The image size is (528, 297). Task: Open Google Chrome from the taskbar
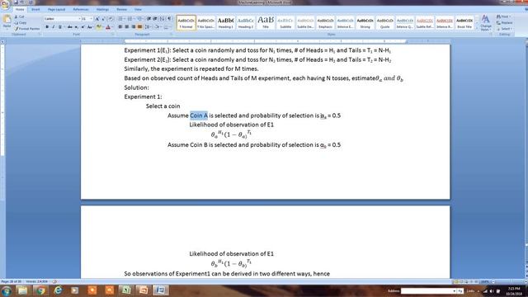pyautogui.click(x=40, y=290)
